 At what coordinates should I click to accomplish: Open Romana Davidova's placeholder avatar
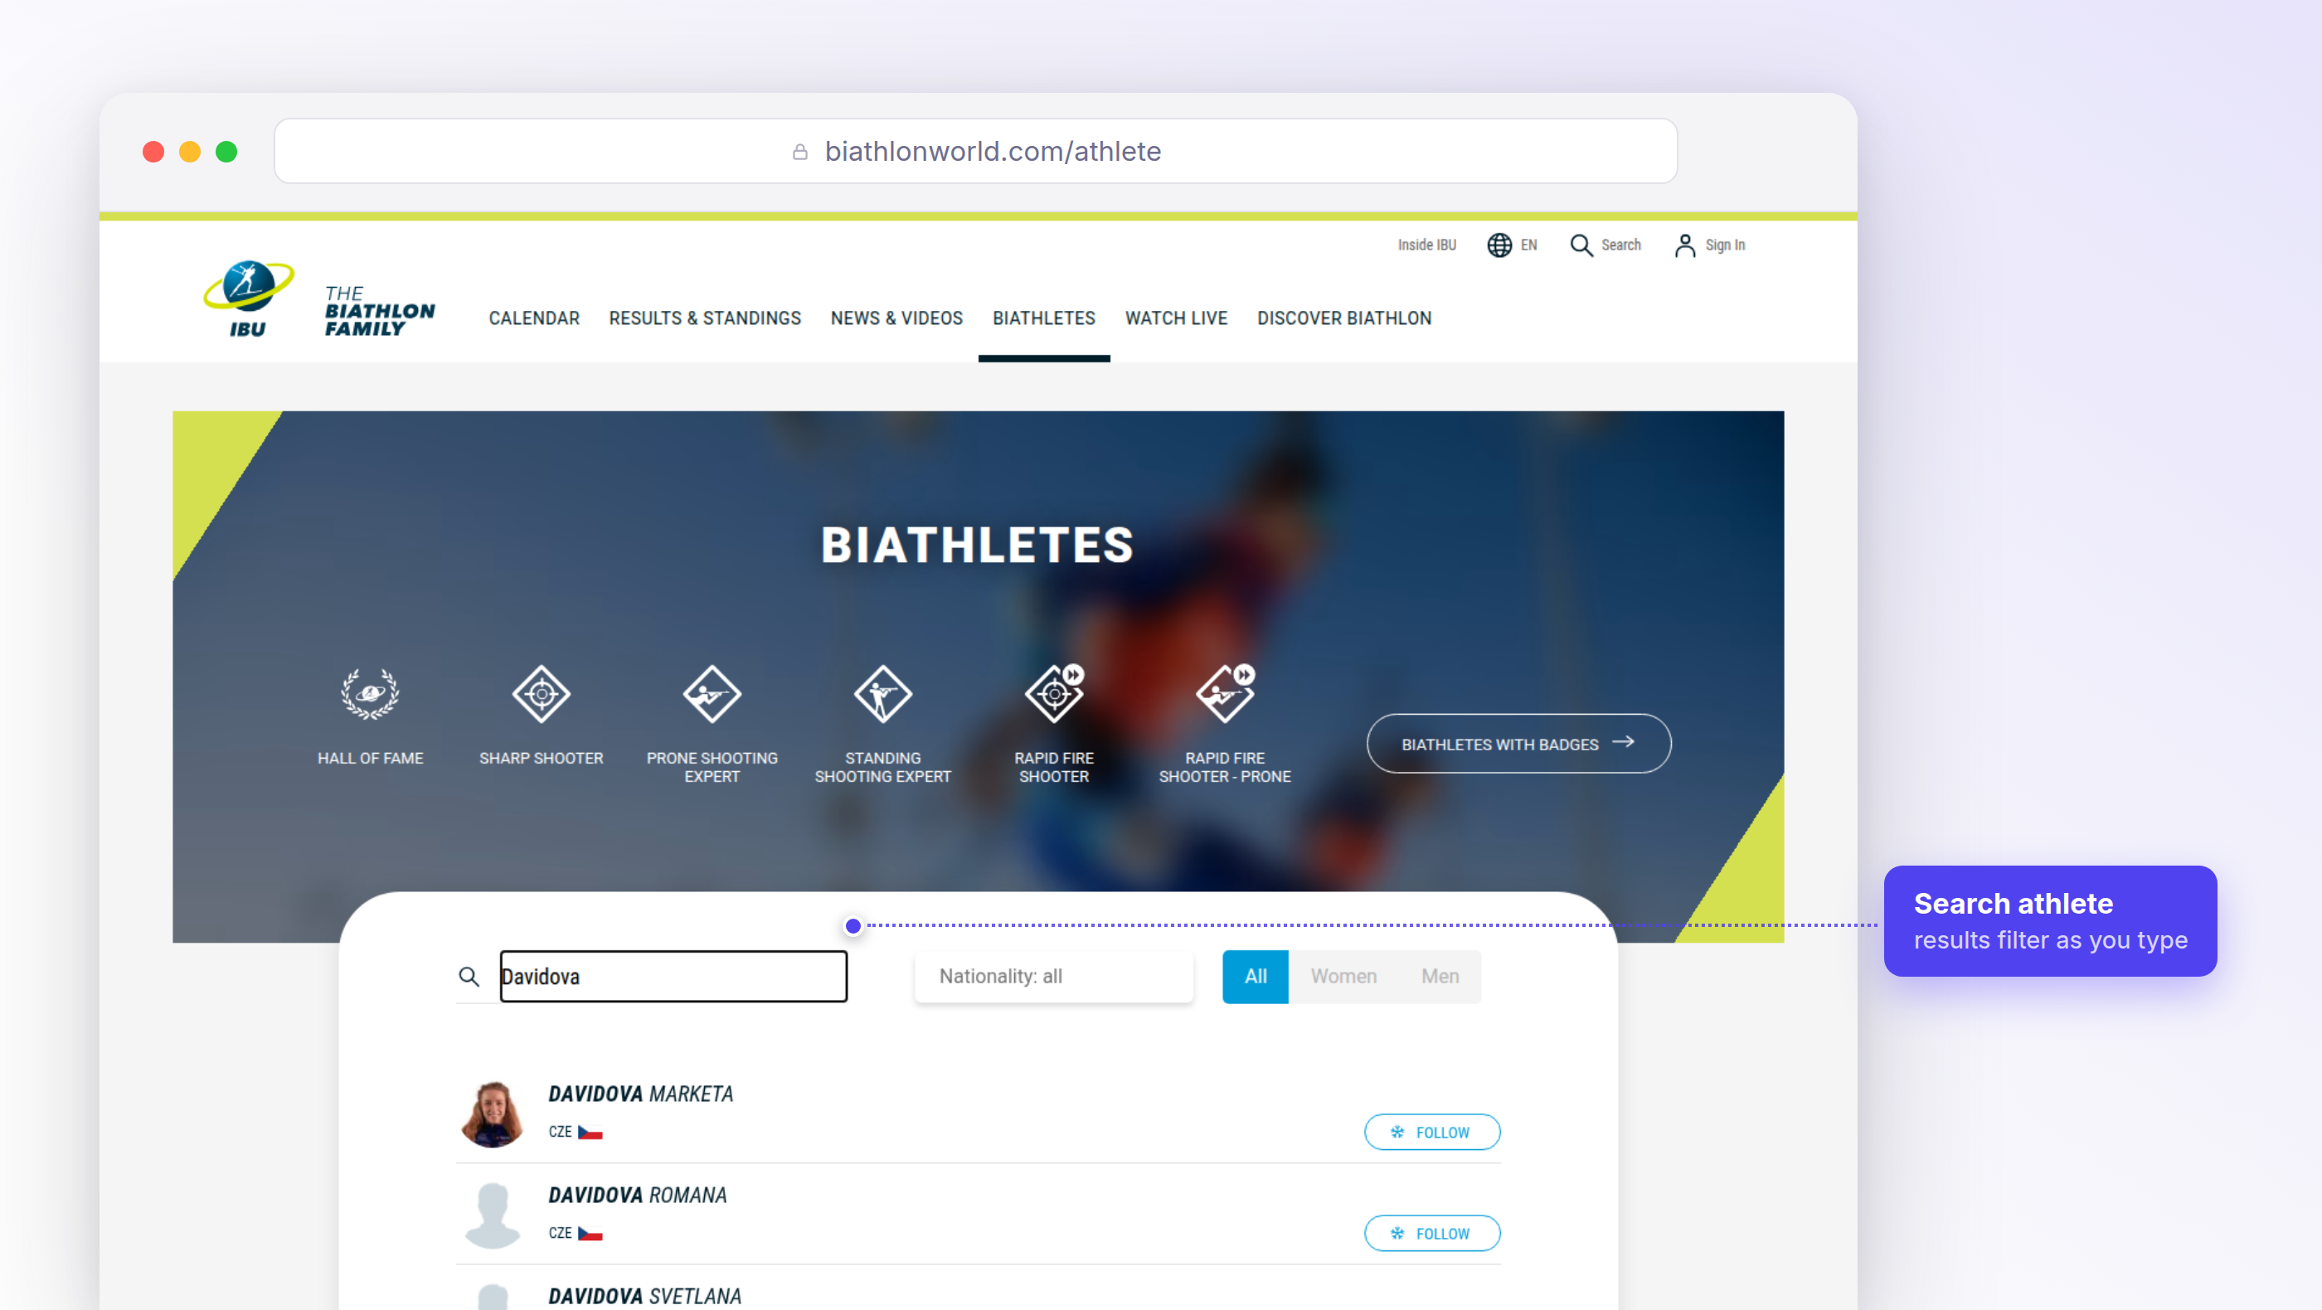point(492,1215)
